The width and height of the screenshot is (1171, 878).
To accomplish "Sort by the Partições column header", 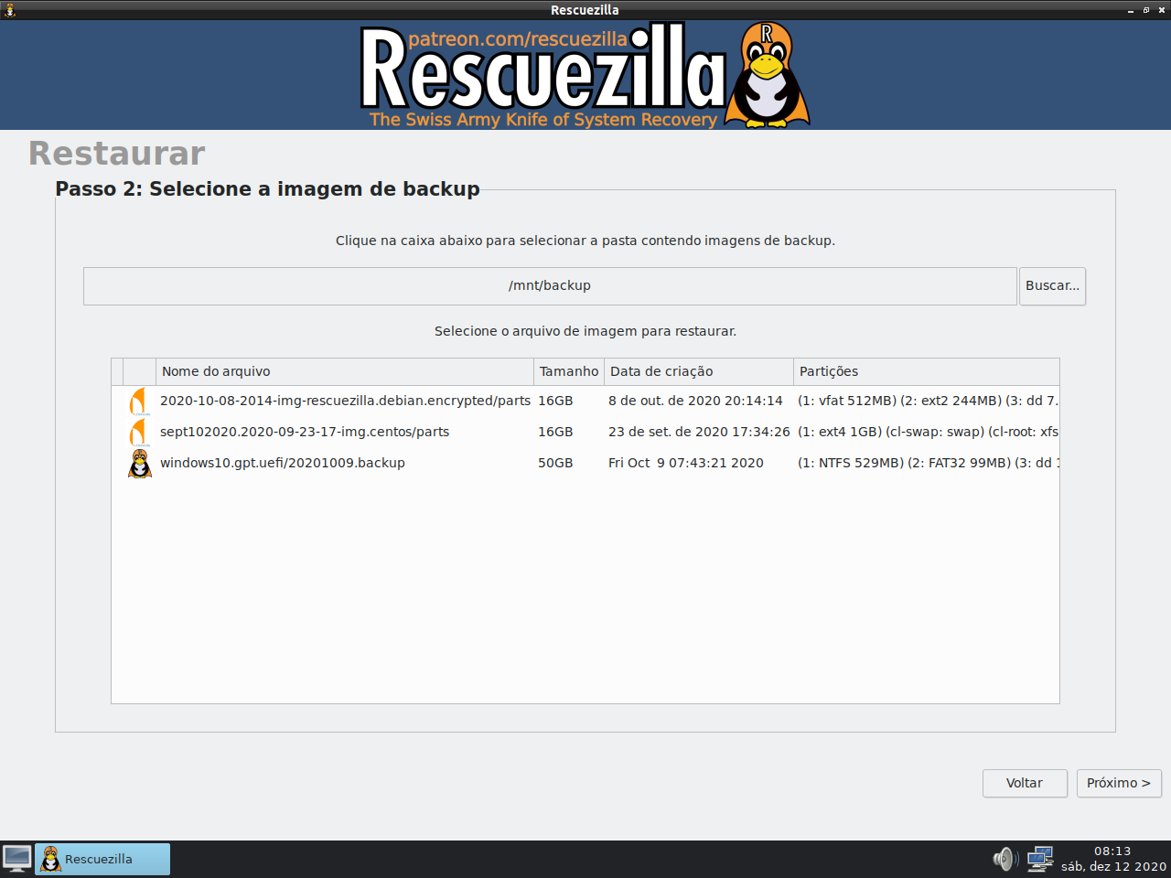I will point(927,371).
